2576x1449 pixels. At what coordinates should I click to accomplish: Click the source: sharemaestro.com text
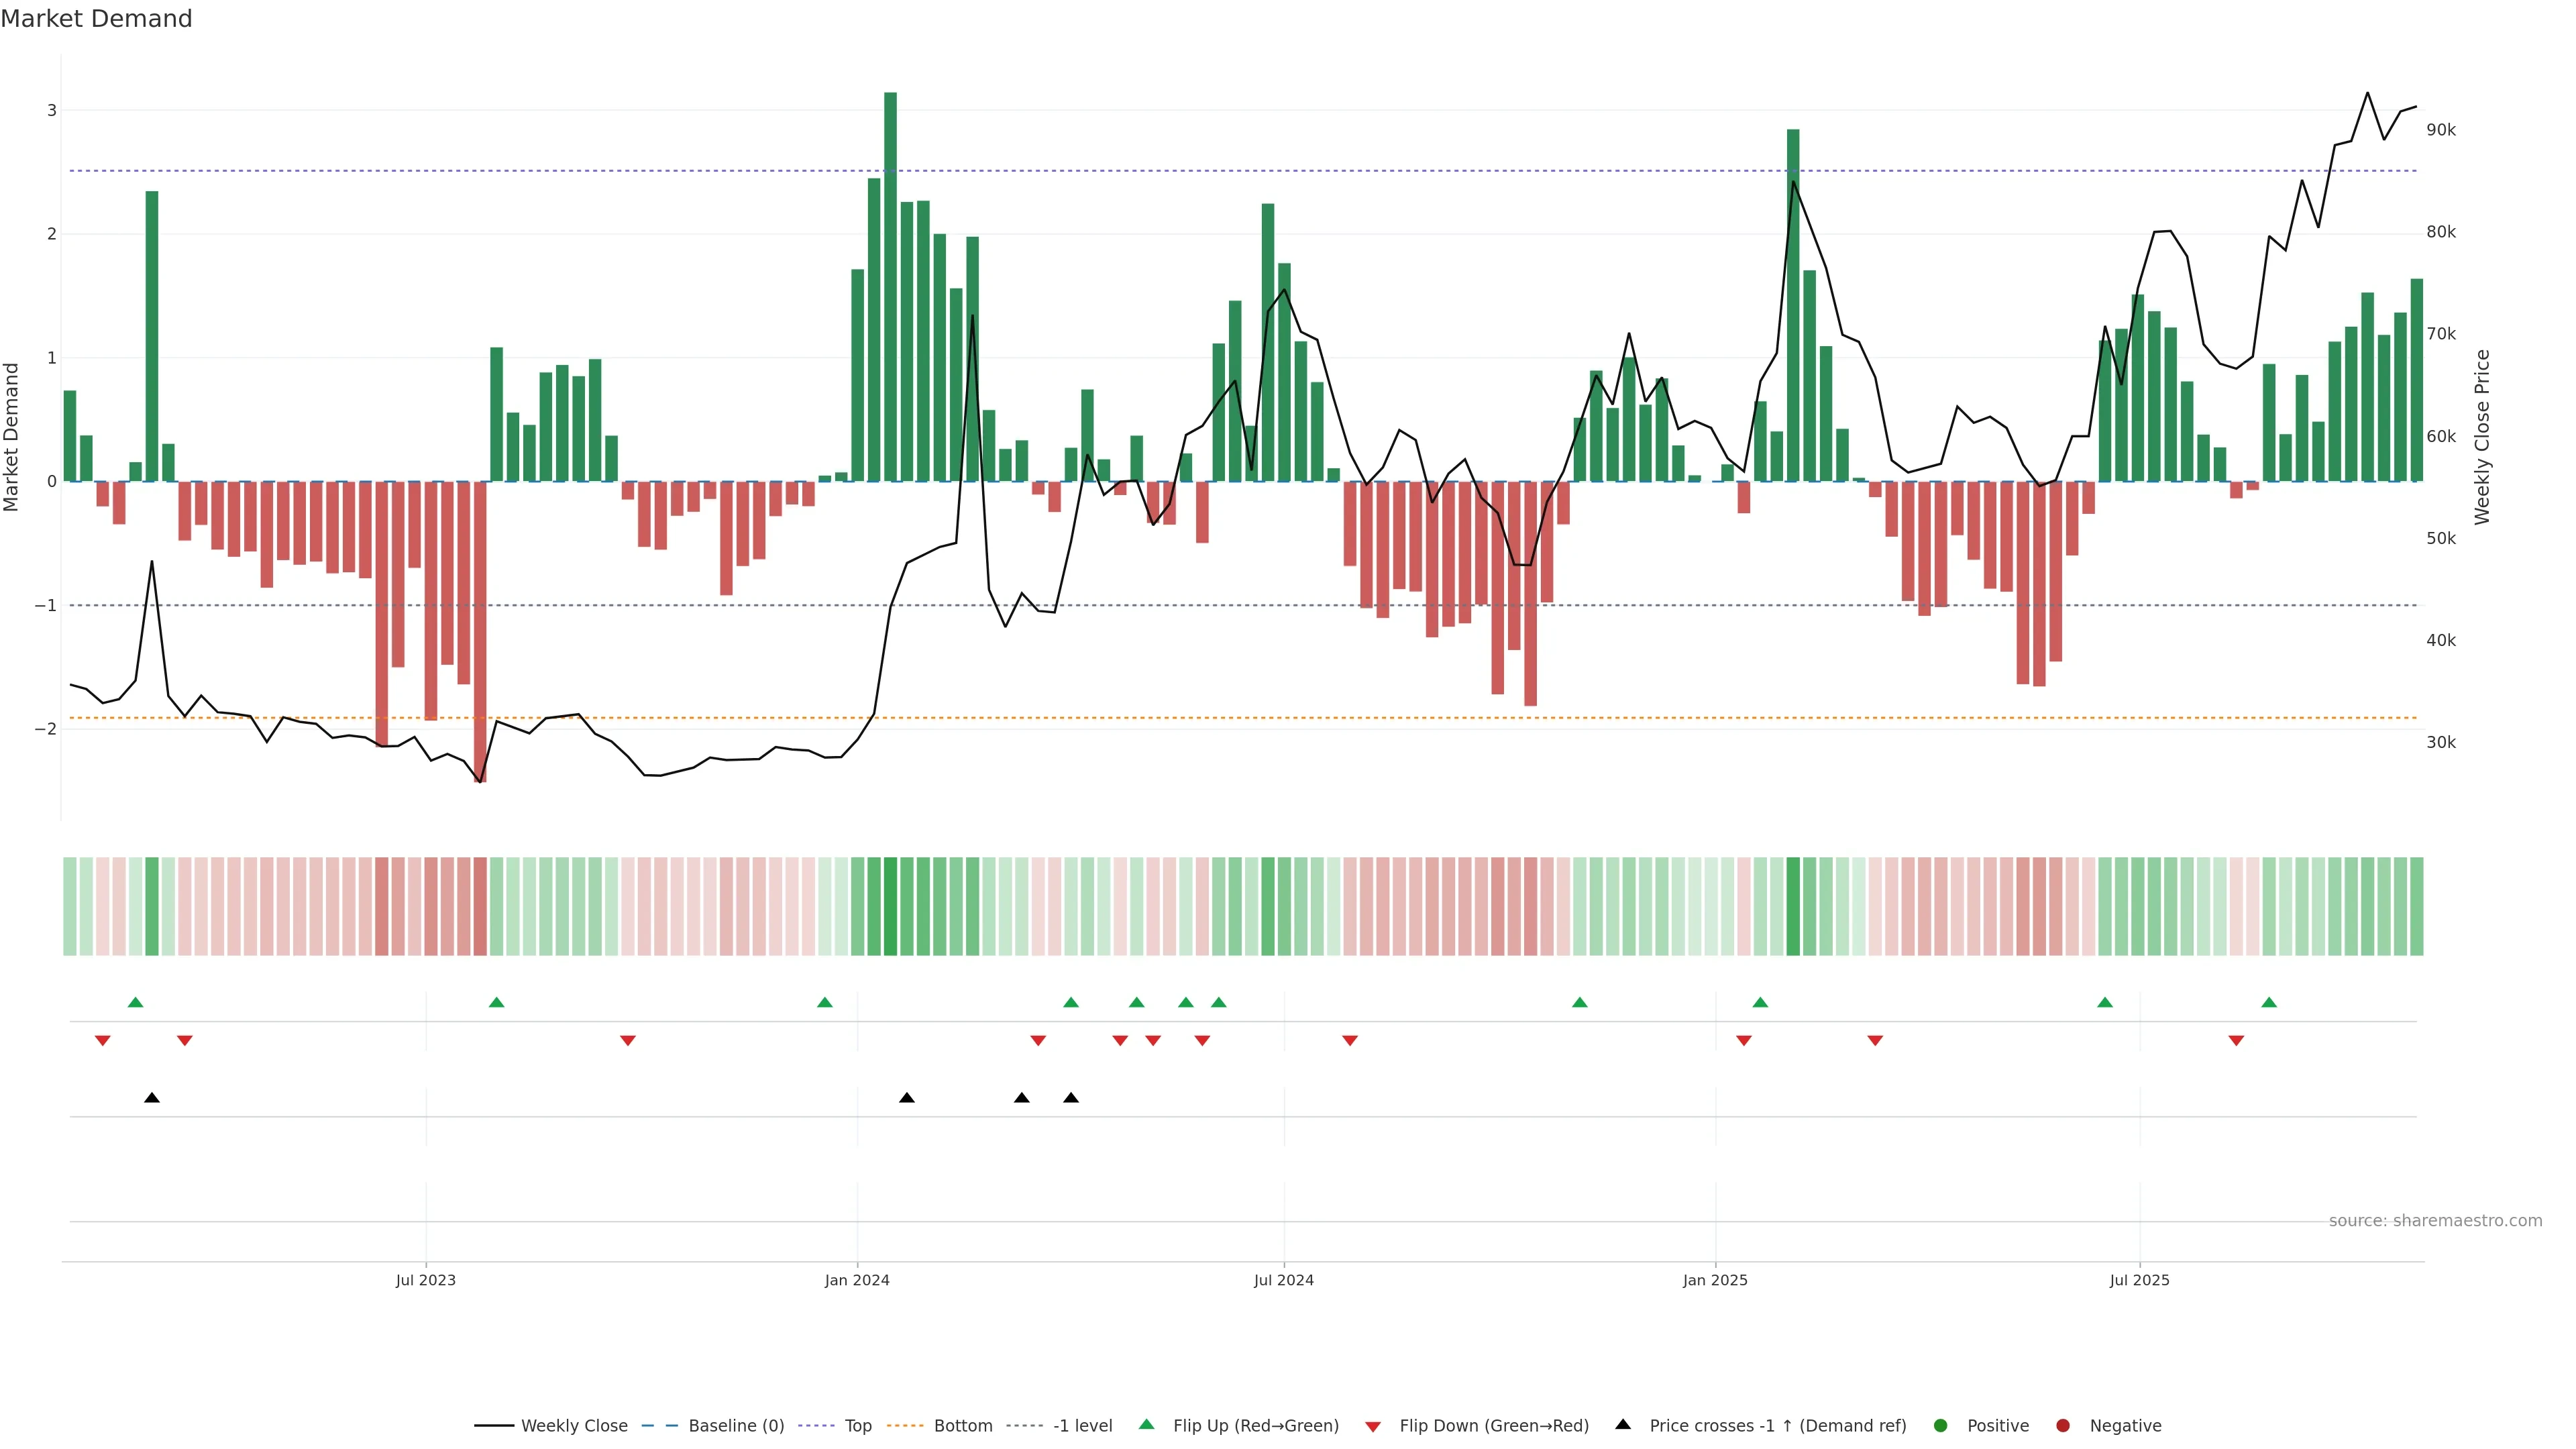(x=2435, y=1221)
